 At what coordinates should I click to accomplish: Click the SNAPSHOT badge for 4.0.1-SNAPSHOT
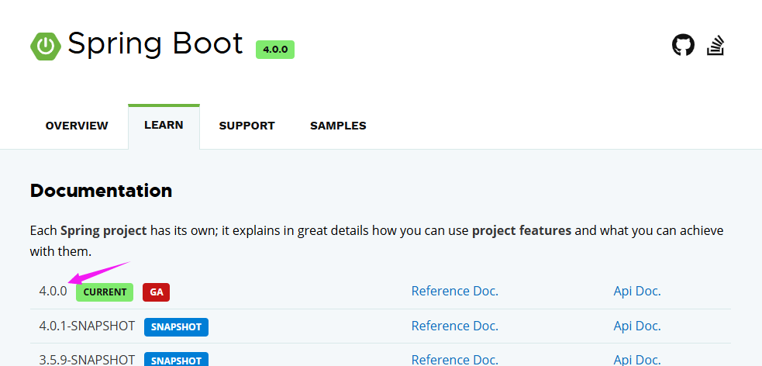176,327
